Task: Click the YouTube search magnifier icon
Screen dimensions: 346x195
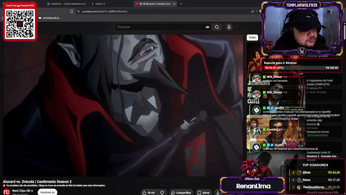Action: pyautogui.click(x=217, y=27)
